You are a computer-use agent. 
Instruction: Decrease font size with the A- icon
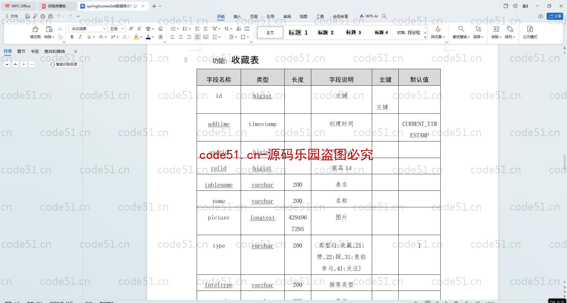click(x=139, y=29)
